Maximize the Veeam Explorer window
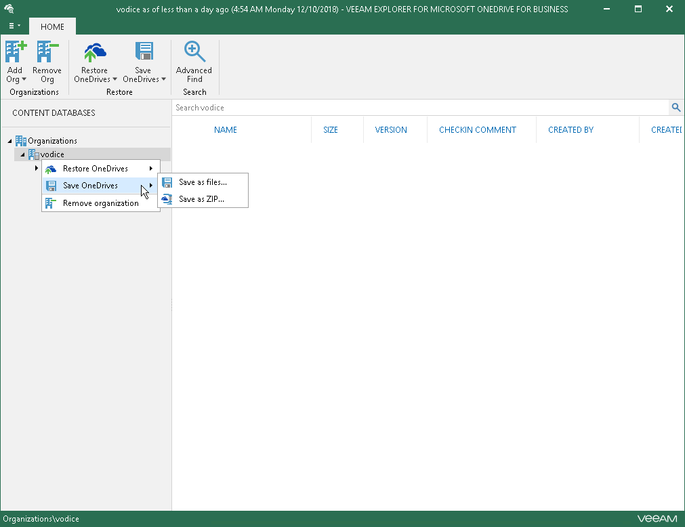This screenshot has width=685, height=527. [x=638, y=9]
